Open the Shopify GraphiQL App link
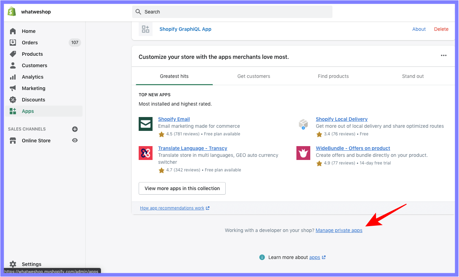459x277 pixels. point(185,29)
